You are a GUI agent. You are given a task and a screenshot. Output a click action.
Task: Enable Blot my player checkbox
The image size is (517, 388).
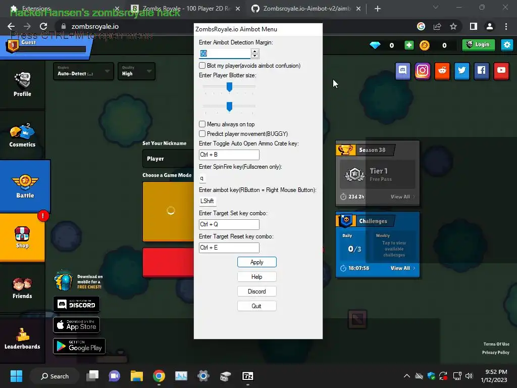point(202,65)
